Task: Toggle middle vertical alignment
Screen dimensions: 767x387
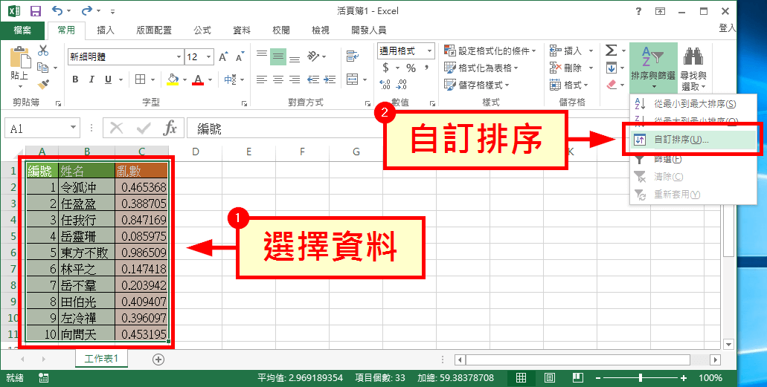Action: coord(278,57)
